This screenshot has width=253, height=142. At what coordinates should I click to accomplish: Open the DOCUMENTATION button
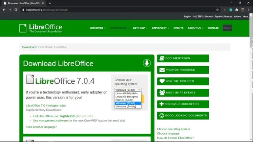[x=183, y=58]
